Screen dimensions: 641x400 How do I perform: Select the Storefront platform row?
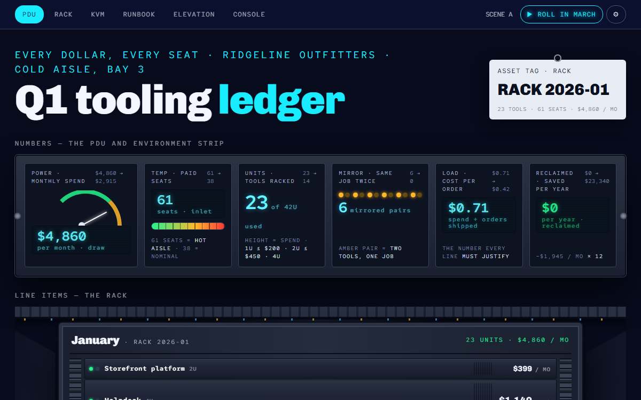[x=320, y=369]
